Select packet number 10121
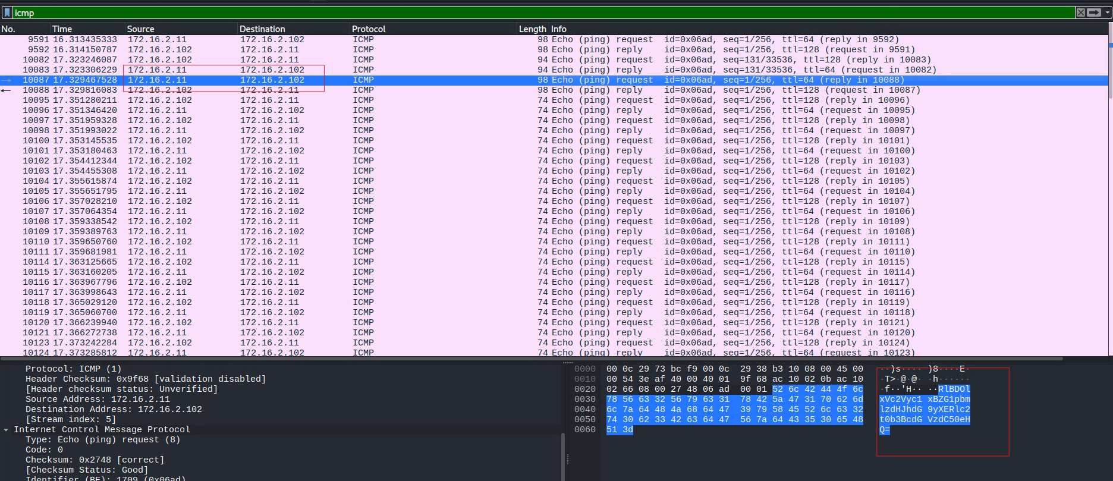 (554, 332)
